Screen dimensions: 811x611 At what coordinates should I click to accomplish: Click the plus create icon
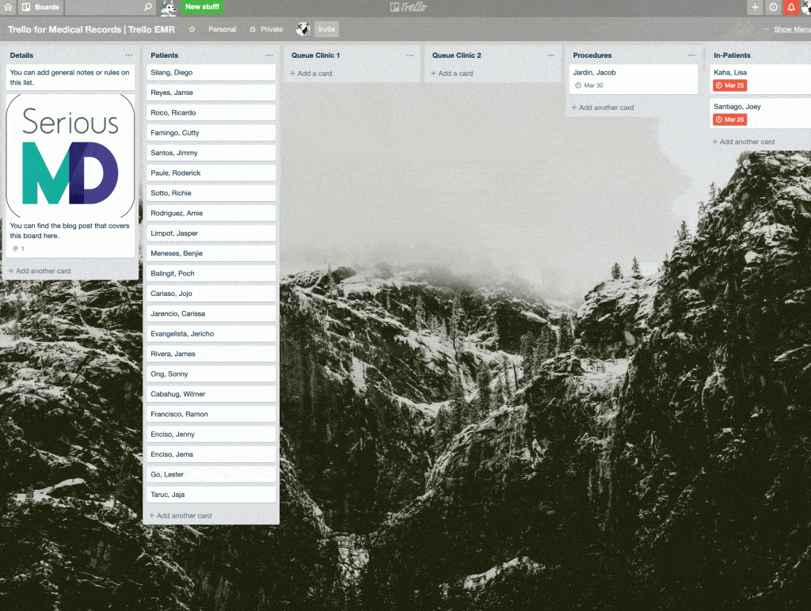pyautogui.click(x=755, y=7)
